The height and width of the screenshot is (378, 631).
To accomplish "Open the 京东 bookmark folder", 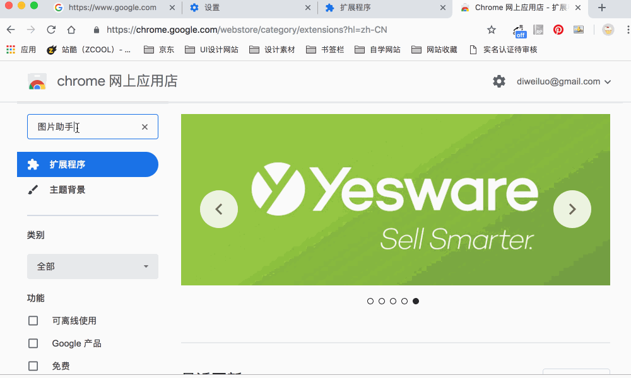I will pyautogui.click(x=159, y=50).
